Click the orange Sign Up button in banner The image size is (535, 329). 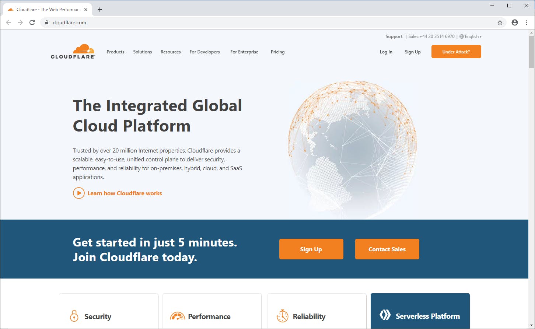point(311,249)
